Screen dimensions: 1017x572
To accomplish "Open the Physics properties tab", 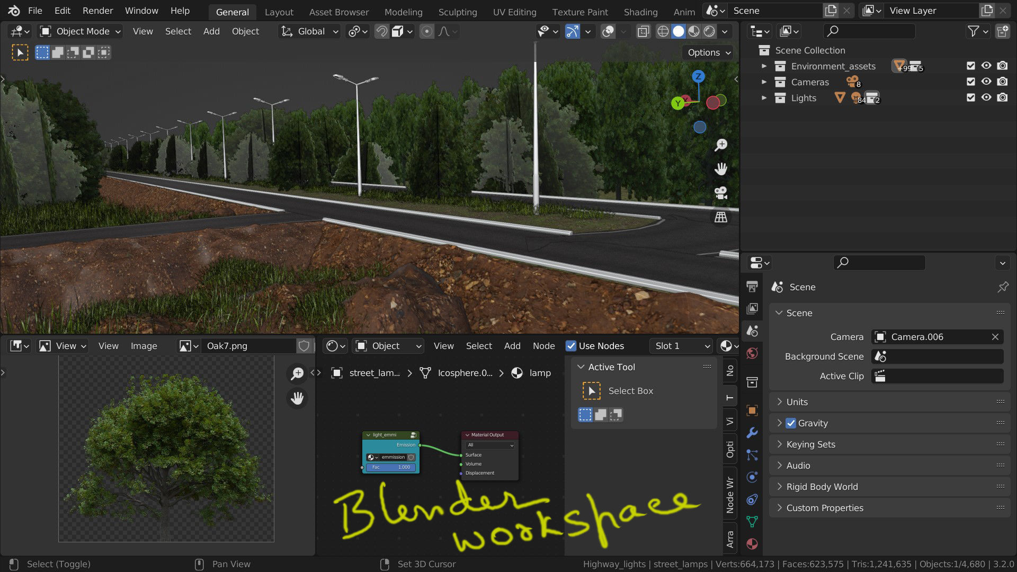I will click(752, 477).
